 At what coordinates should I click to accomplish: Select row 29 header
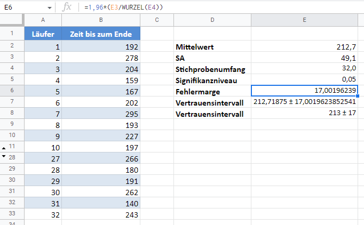[12, 169]
